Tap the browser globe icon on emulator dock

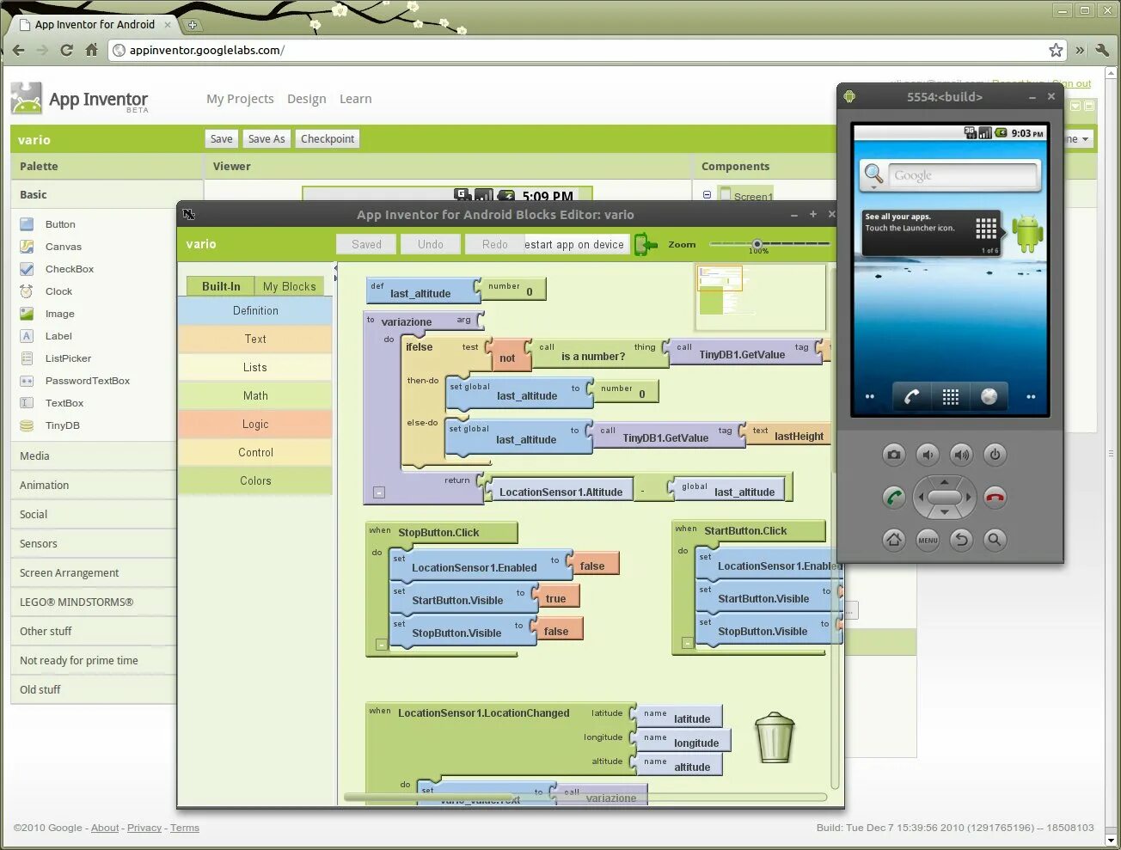989,396
